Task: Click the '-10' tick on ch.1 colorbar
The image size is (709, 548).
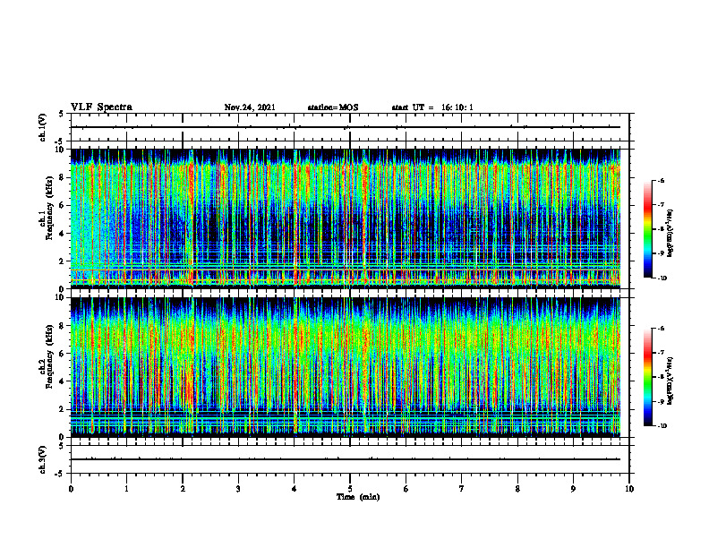Action: 662,278
